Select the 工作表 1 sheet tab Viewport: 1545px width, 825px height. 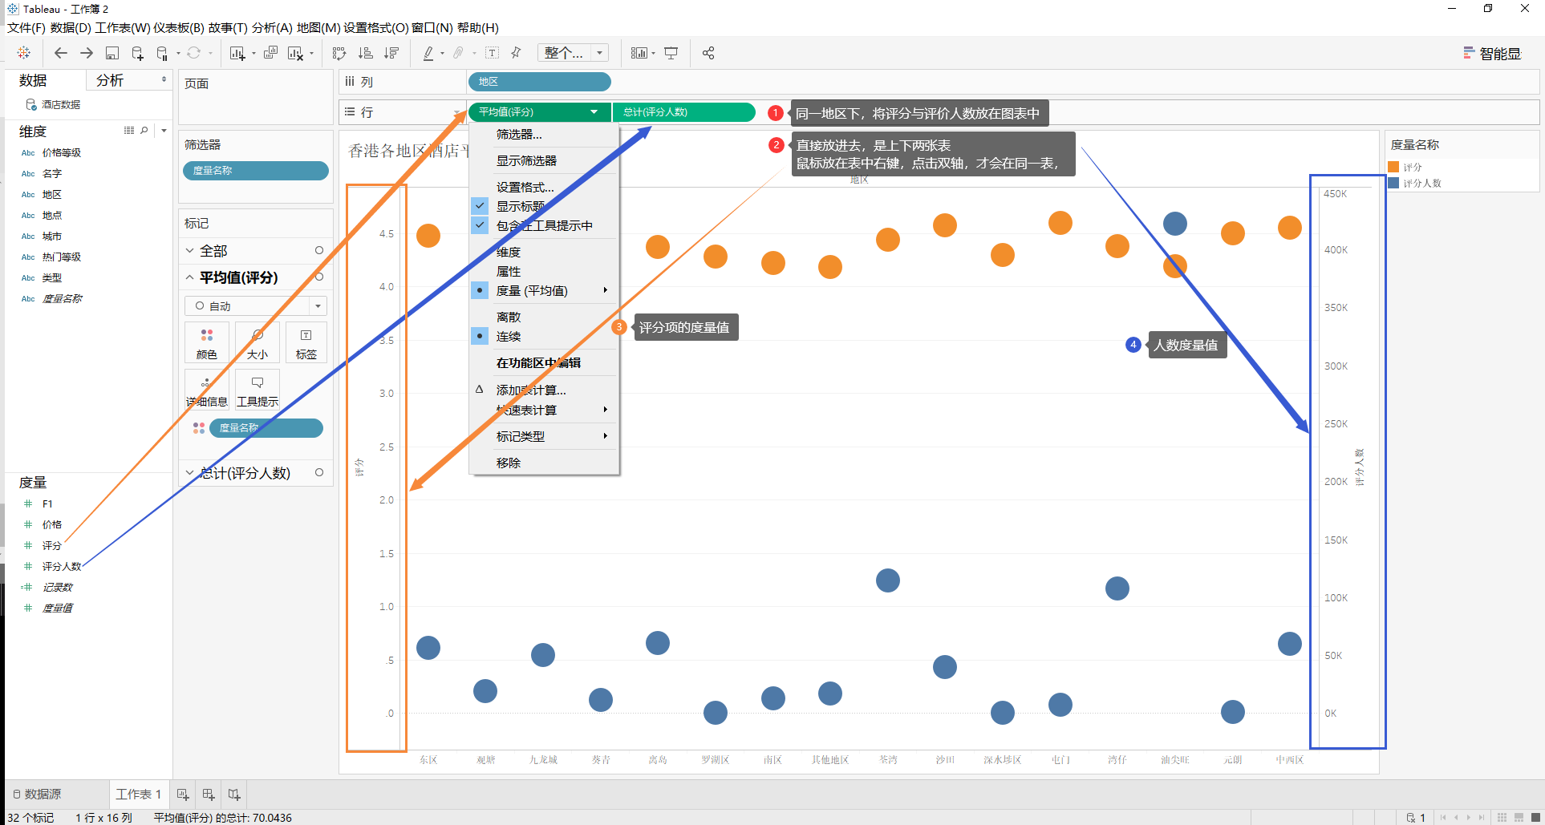139,795
